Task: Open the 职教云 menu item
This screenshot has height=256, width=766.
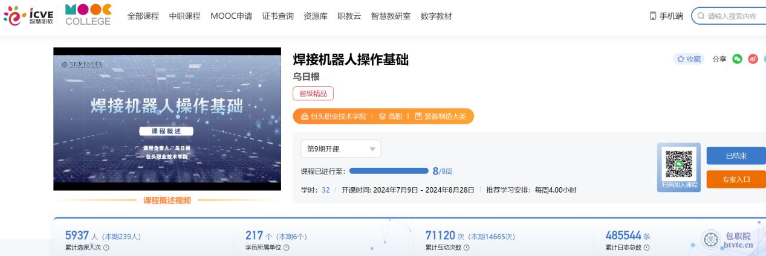Action: [349, 16]
